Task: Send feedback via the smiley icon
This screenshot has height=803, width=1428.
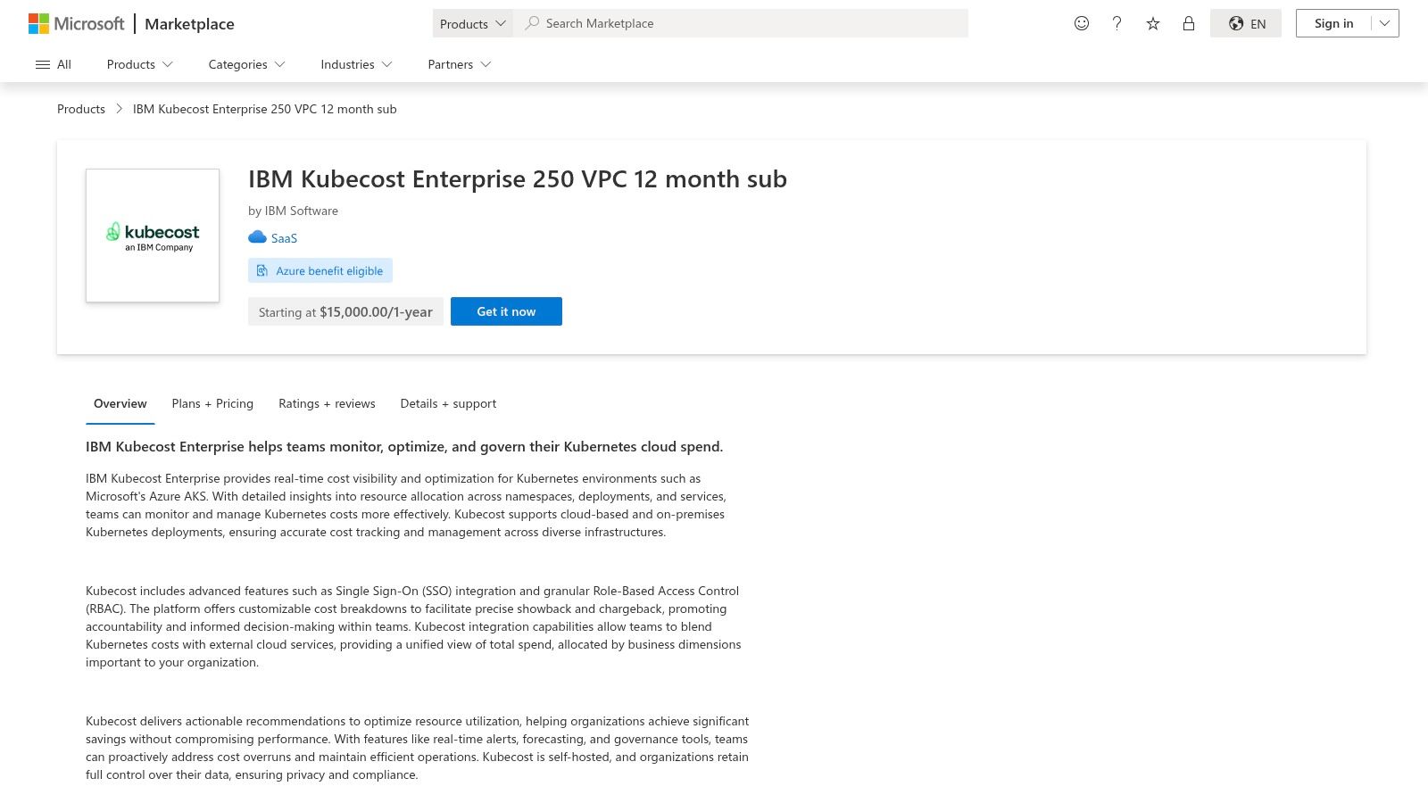Action: pos(1081,23)
